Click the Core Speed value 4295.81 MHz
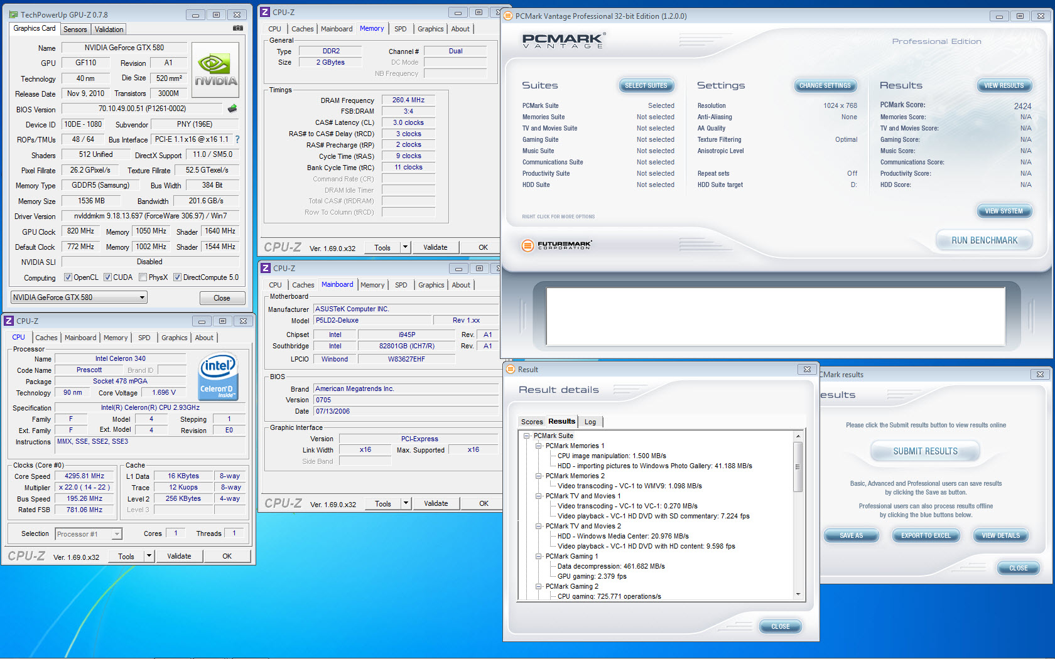 point(85,476)
